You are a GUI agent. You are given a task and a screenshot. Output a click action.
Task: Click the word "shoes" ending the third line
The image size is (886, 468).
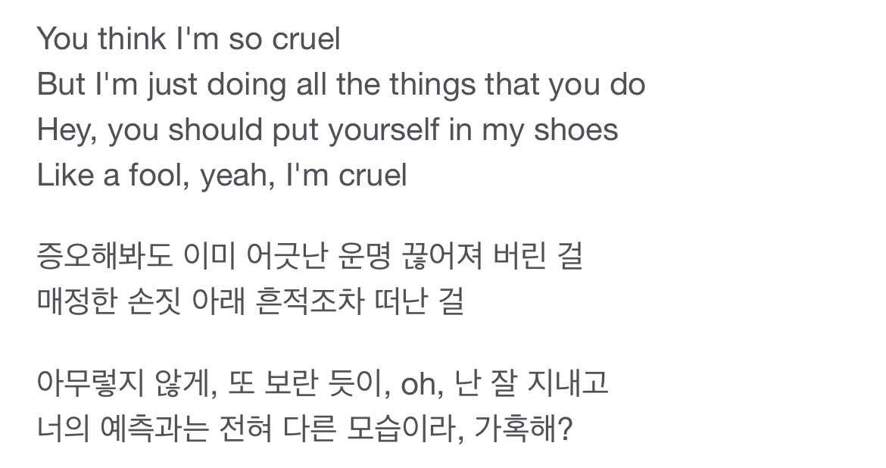[x=575, y=130]
